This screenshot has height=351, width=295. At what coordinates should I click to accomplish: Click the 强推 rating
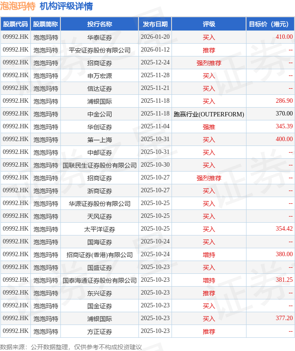[209, 127]
